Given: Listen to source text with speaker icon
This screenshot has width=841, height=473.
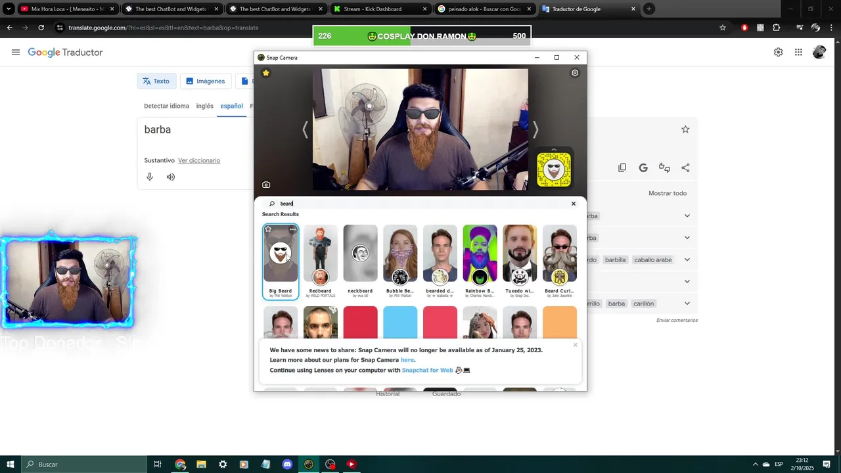Looking at the screenshot, I should 171,177.
